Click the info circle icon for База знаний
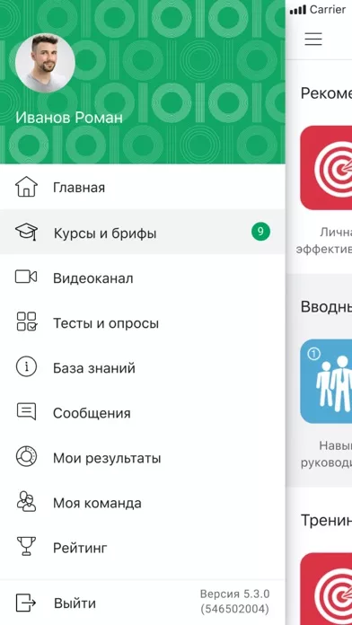This screenshot has height=625, width=352. tap(26, 366)
